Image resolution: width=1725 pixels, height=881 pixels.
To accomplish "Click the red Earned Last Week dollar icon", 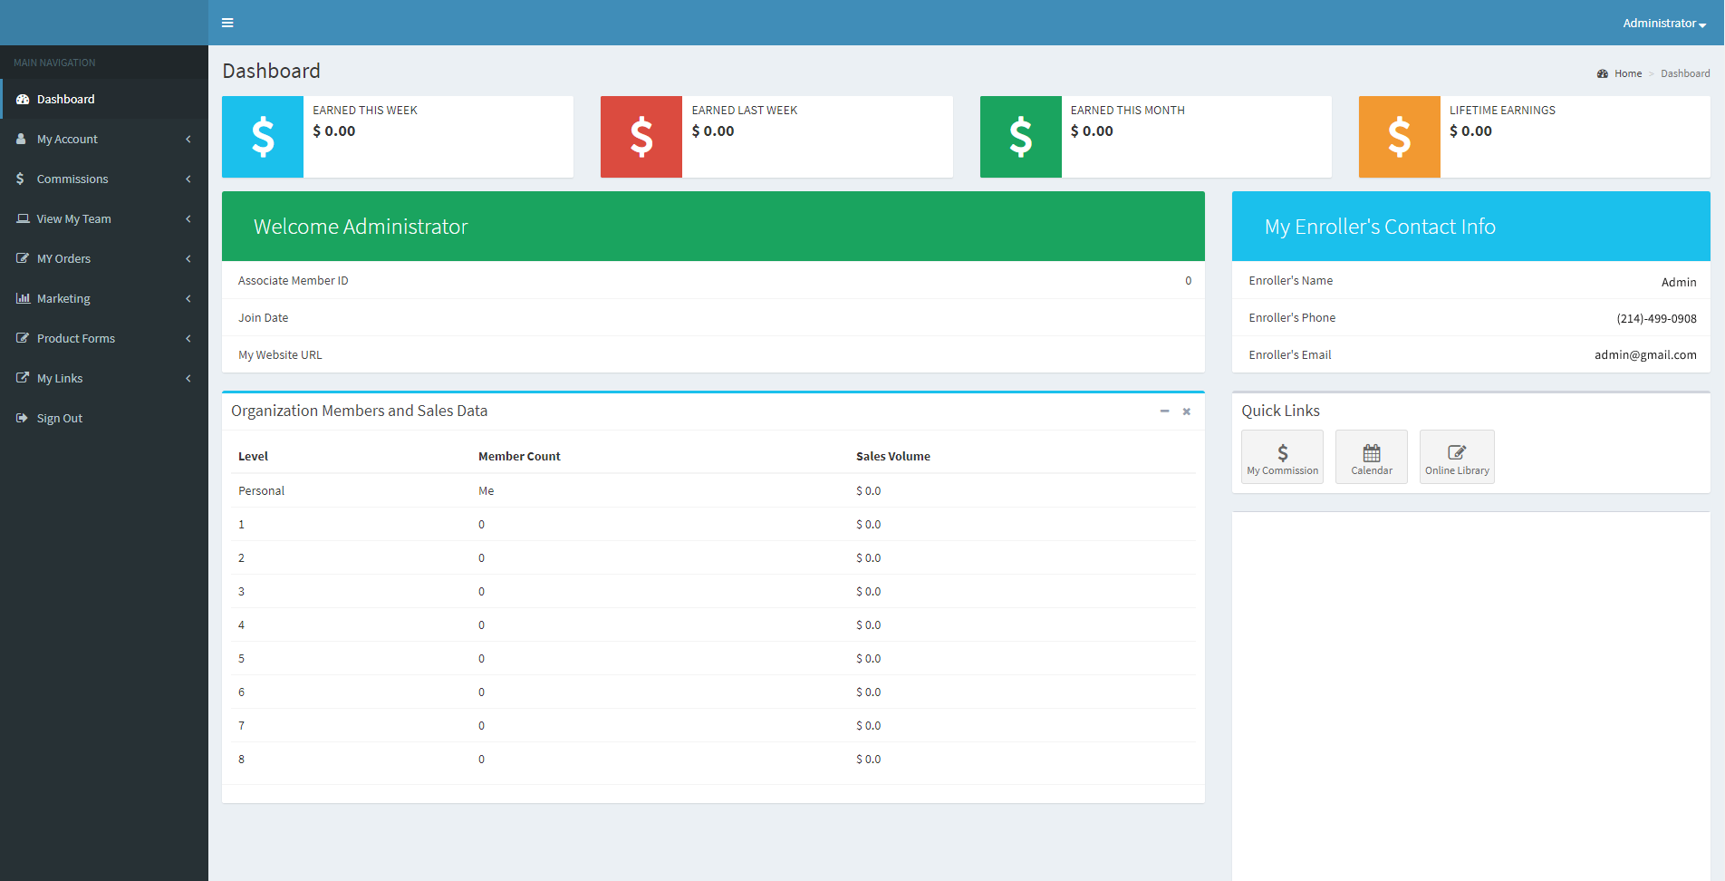I will coord(641,137).
